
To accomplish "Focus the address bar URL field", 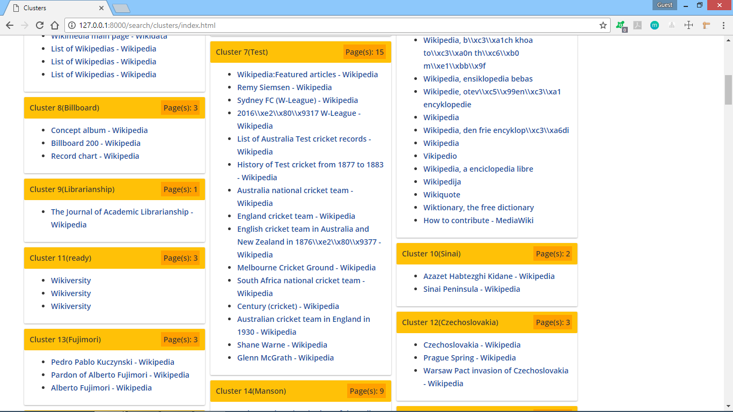I will (338, 25).
